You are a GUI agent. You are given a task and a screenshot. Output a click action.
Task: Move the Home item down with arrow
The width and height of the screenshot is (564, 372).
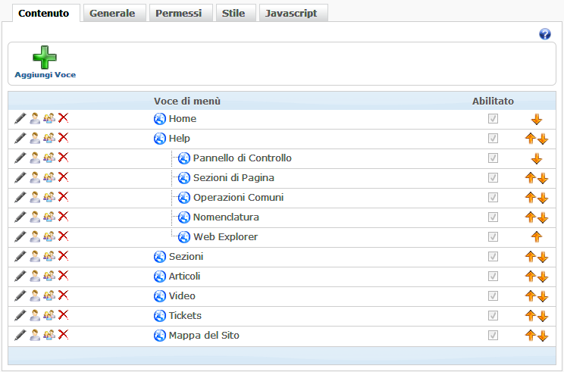[x=536, y=119]
